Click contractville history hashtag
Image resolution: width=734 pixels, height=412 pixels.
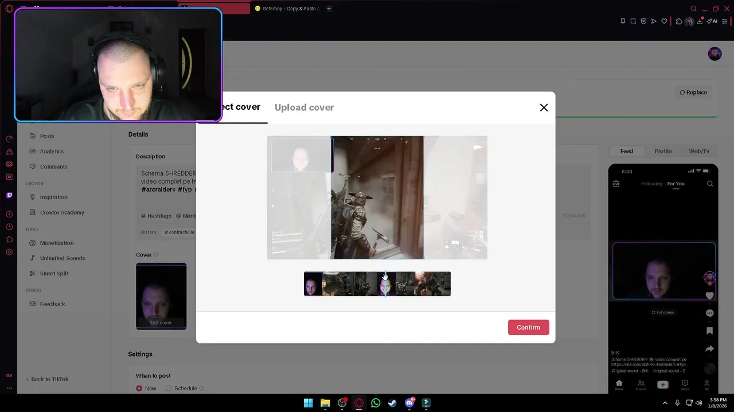point(179,232)
